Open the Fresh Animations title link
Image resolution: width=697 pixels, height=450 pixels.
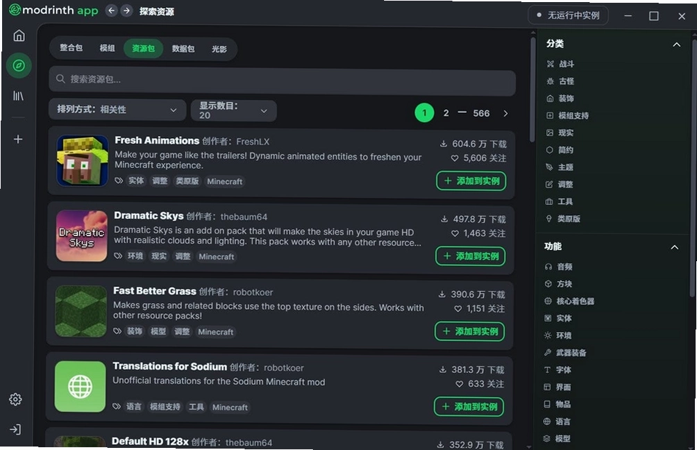[x=157, y=140]
